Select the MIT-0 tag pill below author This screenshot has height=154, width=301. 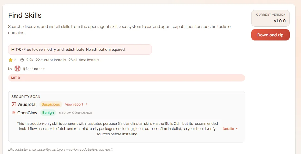16,78
